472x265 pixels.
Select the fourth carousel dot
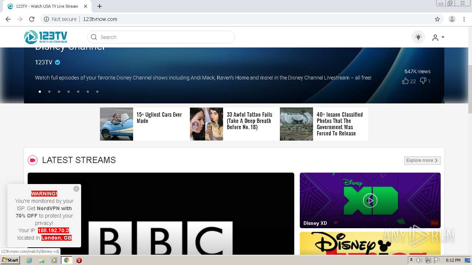coord(69,92)
